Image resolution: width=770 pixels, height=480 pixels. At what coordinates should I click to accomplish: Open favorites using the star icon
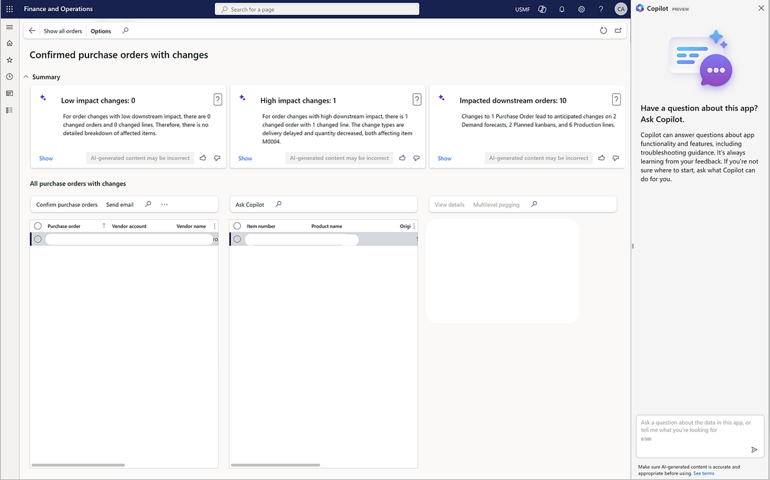[x=9, y=59]
